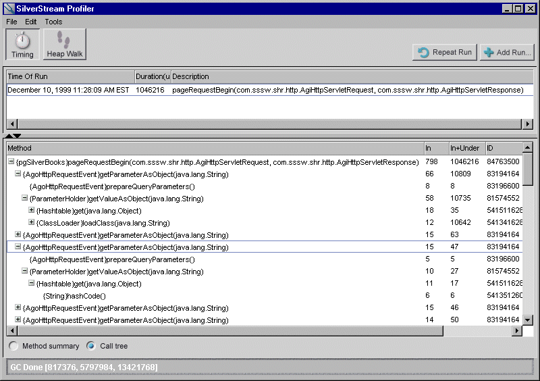The width and height of the screenshot is (540, 381).
Task: Click call tree horizontal scroll left arrow
Action: tap(12, 330)
